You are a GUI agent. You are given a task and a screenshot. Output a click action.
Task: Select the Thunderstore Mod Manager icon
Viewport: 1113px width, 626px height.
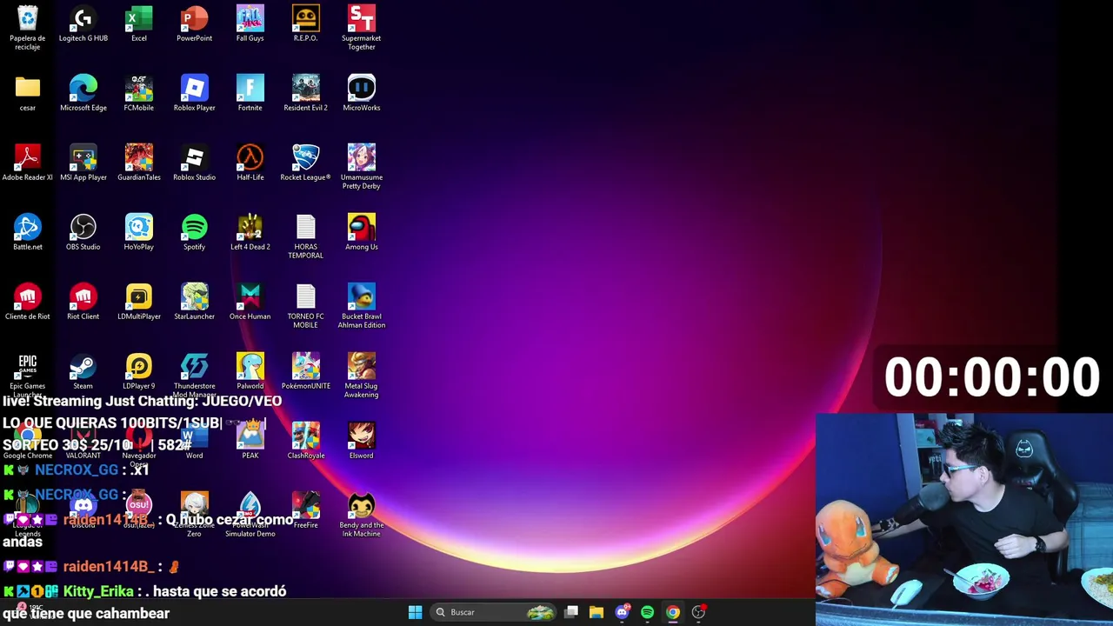pyautogui.click(x=195, y=376)
